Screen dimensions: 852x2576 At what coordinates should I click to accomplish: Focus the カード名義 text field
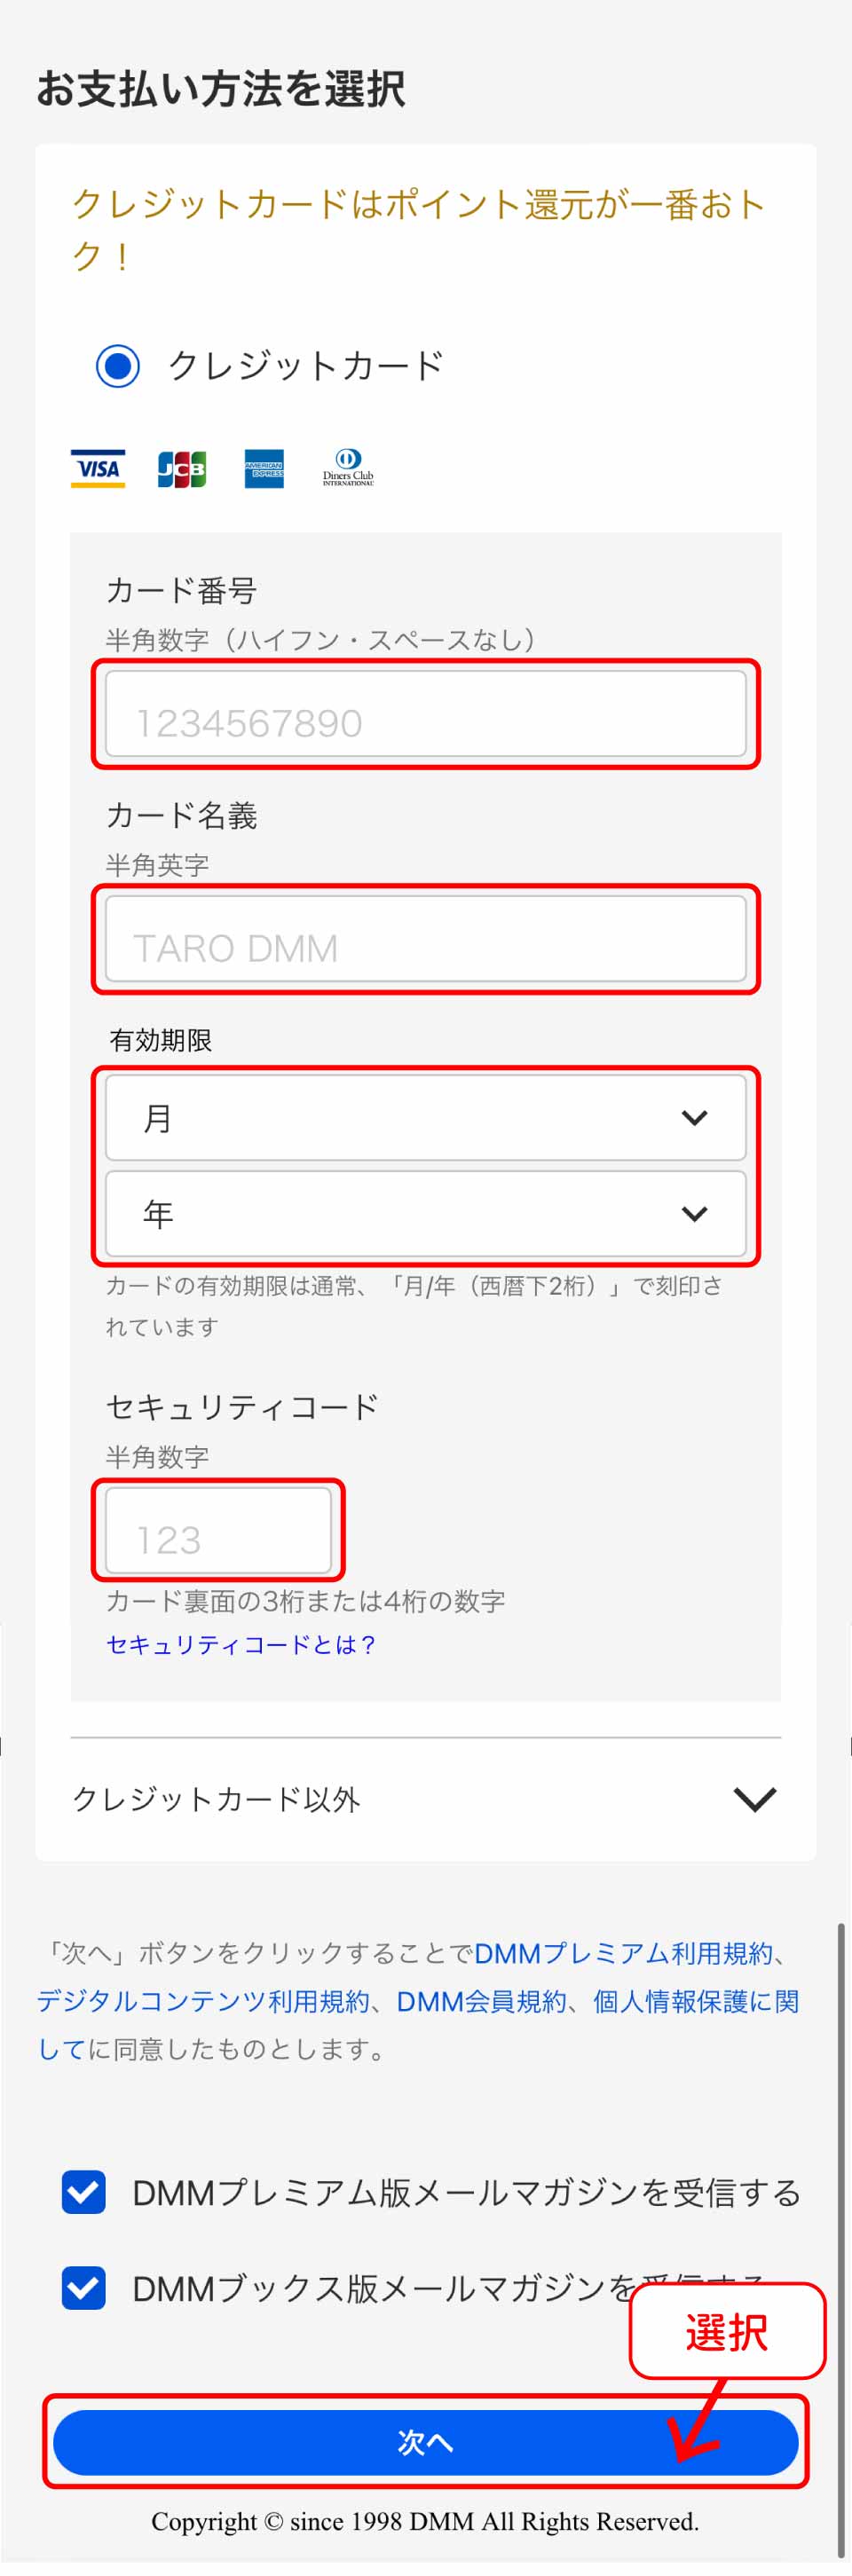425,939
